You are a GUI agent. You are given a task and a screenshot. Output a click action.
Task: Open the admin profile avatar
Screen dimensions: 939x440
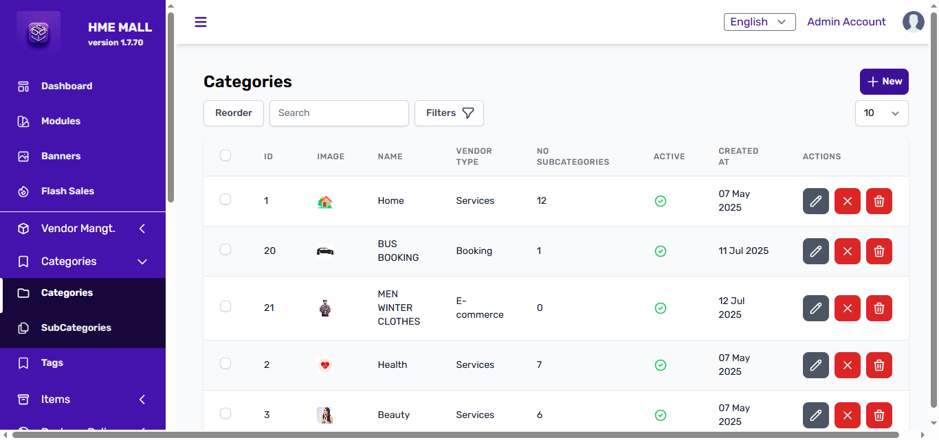pyautogui.click(x=913, y=22)
